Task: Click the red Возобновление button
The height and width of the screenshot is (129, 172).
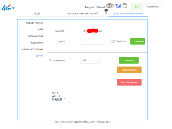Action: point(129,82)
